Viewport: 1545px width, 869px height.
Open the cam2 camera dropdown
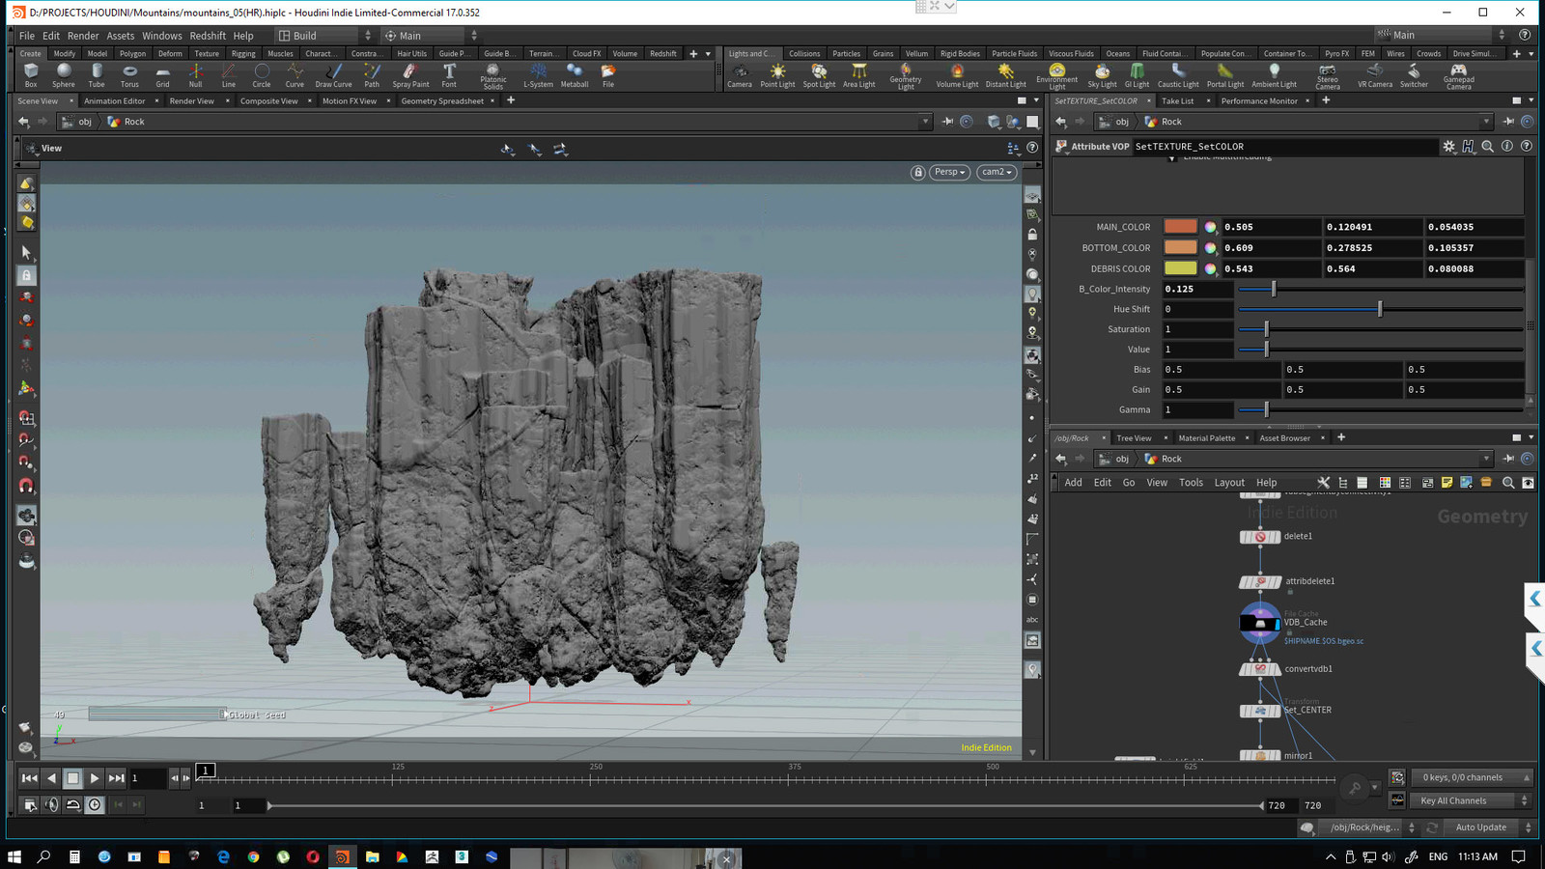click(x=997, y=172)
